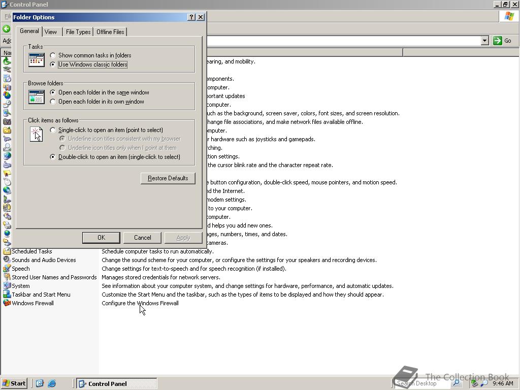Select the Game Controllers icon in Control Panel
Viewport: 520px width, 390px height.
tap(7, 139)
